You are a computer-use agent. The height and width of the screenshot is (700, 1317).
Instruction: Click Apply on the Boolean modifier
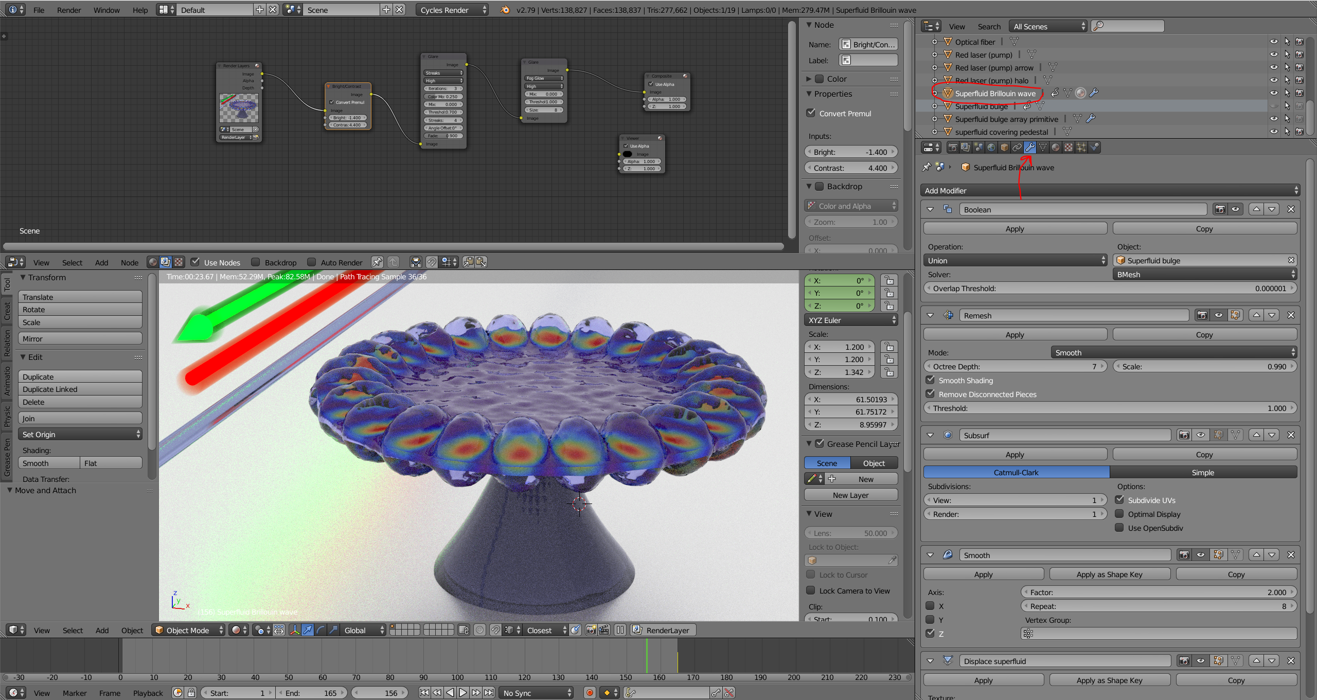click(1015, 229)
